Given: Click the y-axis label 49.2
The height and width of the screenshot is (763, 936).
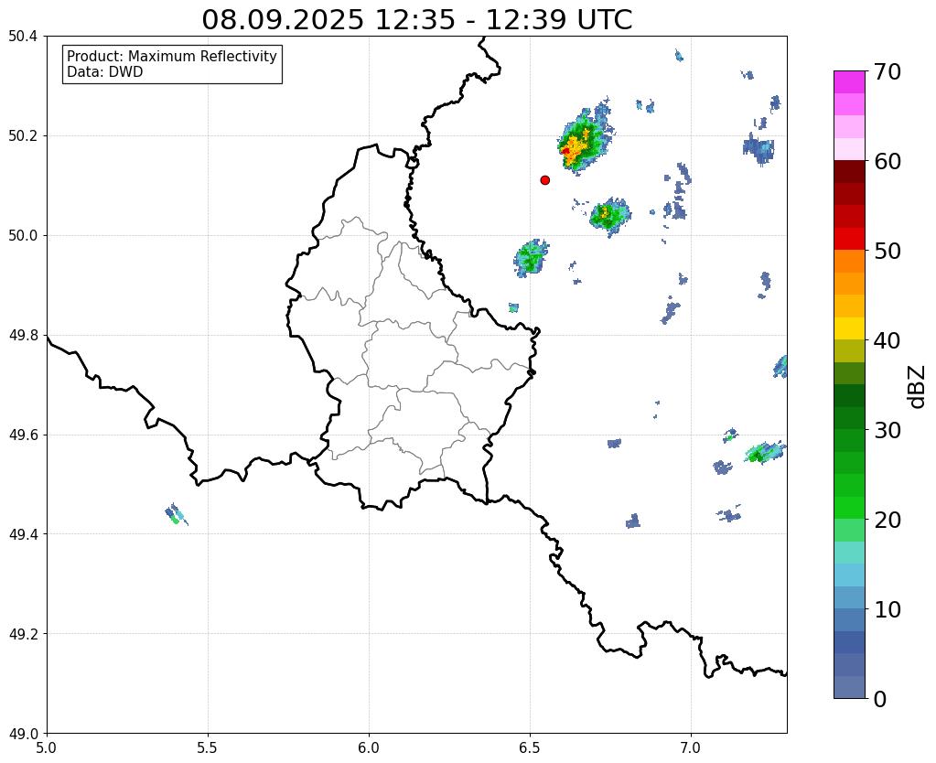Looking at the screenshot, I should [x=23, y=633].
